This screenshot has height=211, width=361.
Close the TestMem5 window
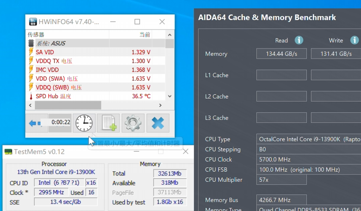(x=186, y=151)
